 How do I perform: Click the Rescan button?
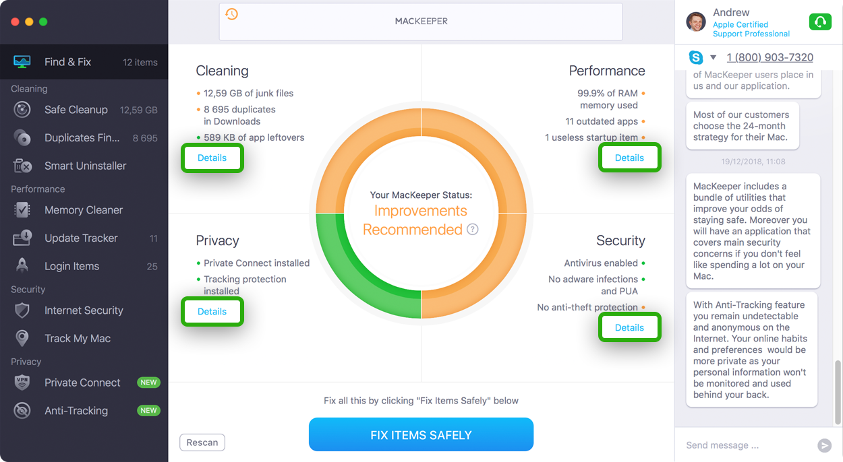[202, 442]
